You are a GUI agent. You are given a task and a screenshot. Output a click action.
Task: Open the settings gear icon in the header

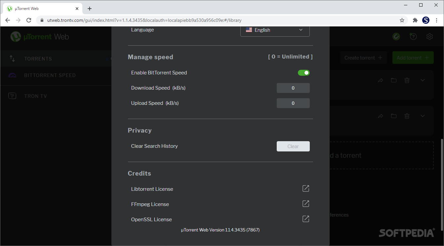tap(429, 37)
